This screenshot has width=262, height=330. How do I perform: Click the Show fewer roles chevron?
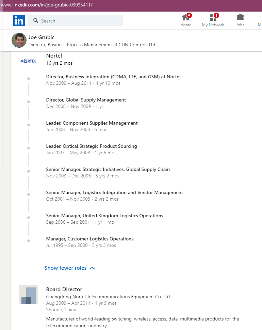point(92,268)
